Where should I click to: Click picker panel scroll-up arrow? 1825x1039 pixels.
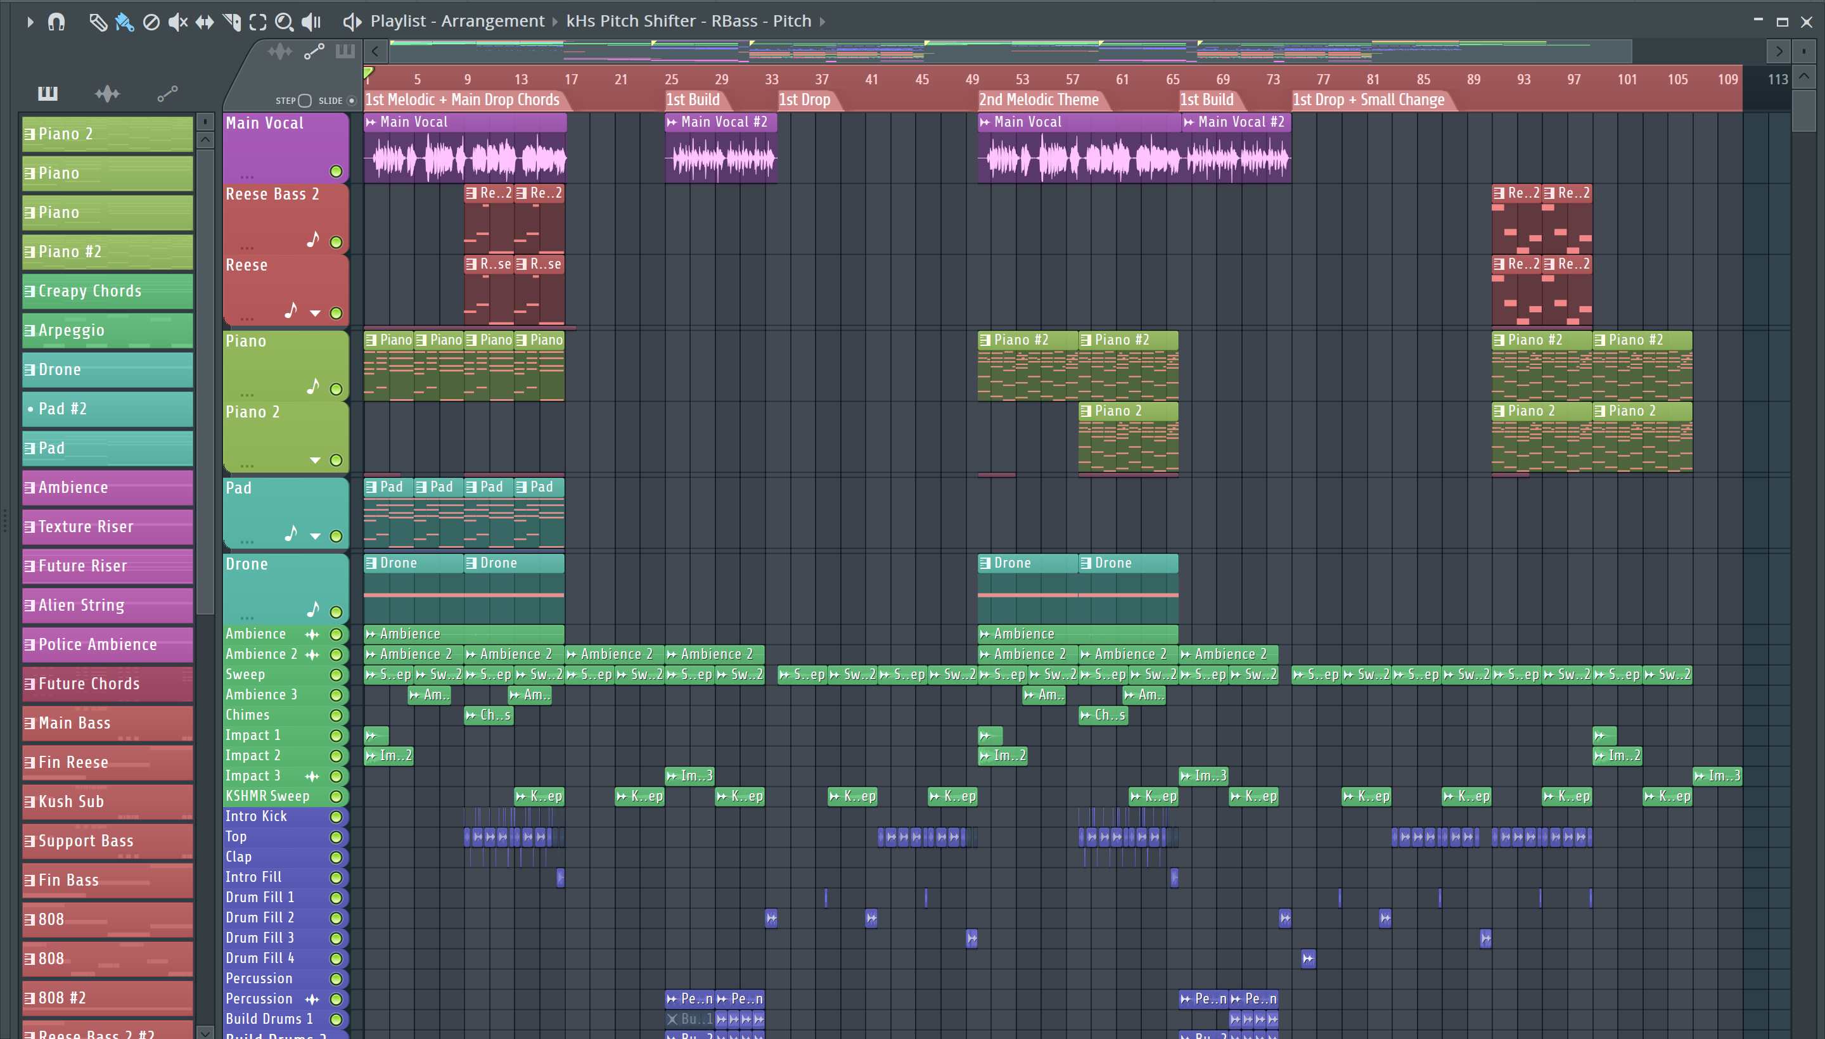pyautogui.click(x=205, y=140)
